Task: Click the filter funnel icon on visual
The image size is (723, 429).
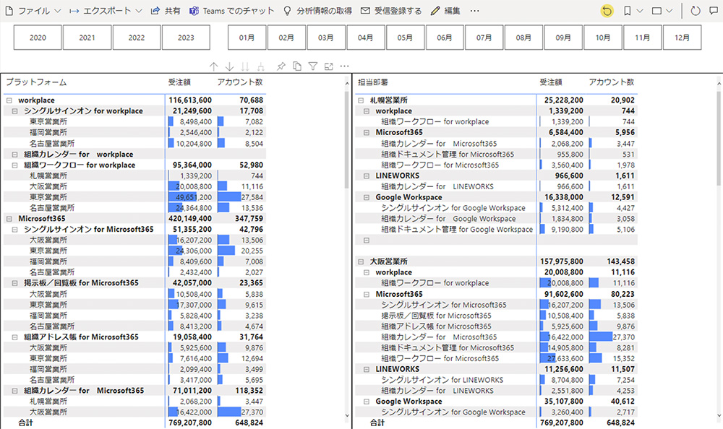Action: [x=312, y=66]
